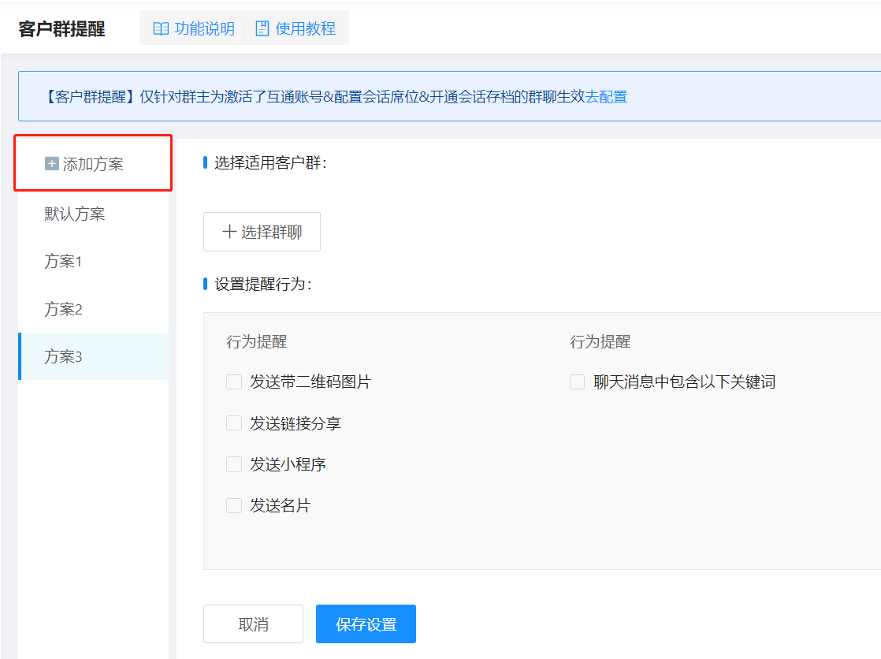The height and width of the screenshot is (659, 881).
Task: Select 方案2 in the plan list
Action: pos(93,309)
